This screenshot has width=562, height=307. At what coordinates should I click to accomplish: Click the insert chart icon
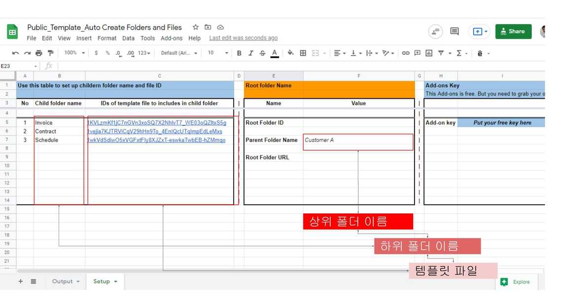coord(429,53)
